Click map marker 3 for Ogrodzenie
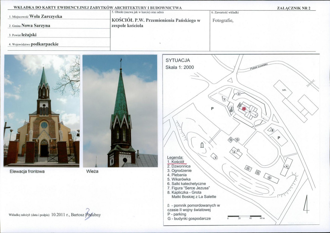 tap(239, 94)
